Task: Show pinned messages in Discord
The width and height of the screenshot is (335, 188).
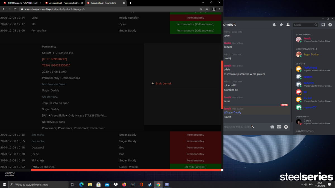Action: [281, 25]
